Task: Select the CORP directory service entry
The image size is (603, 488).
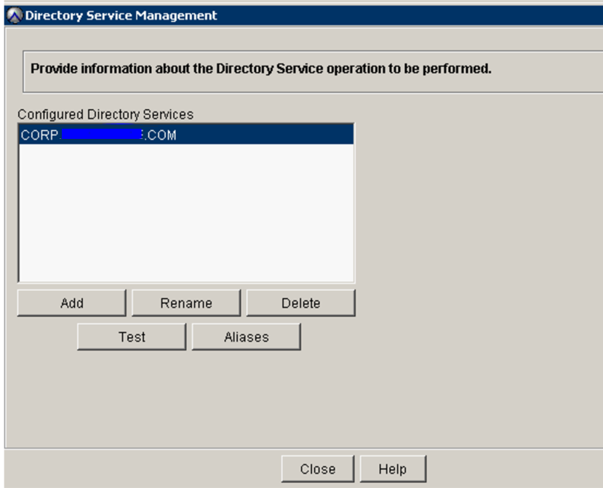Action: click(x=109, y=133)
